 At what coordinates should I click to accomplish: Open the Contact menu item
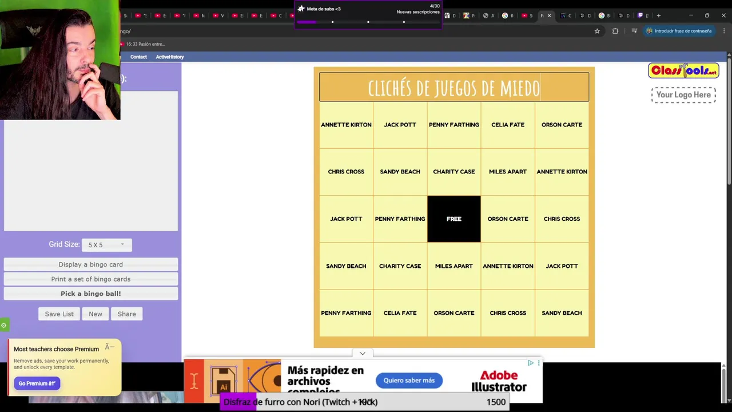click(138, 57)
